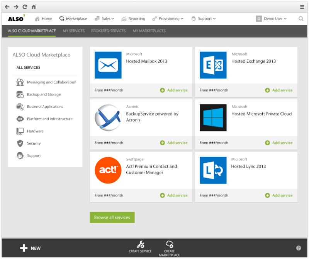Click the Create Marketplace cloud icon

point(169,244)
